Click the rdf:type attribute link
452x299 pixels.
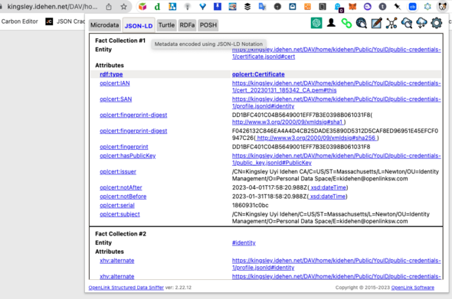tap(111, 74)
